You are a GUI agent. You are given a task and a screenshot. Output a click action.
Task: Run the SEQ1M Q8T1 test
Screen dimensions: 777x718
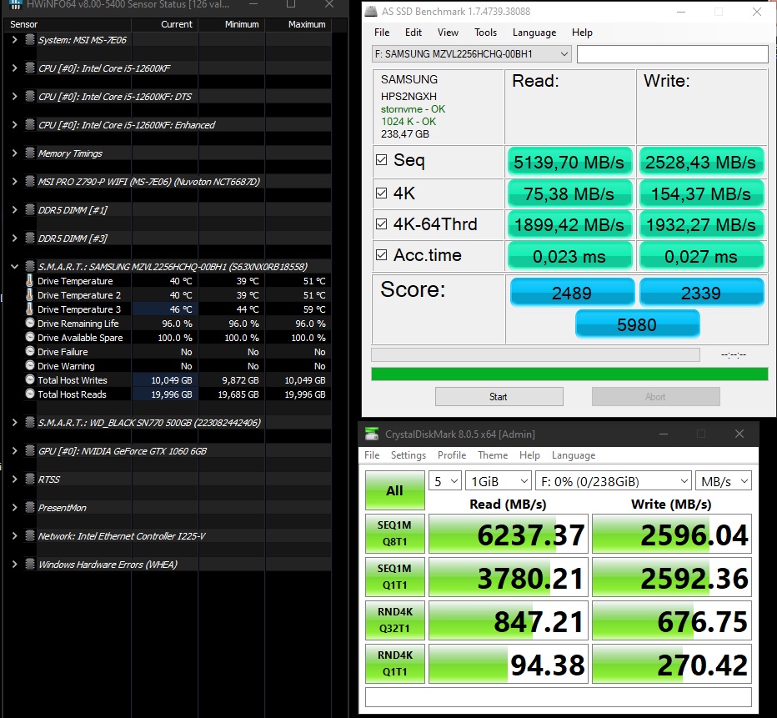(395, 533)
